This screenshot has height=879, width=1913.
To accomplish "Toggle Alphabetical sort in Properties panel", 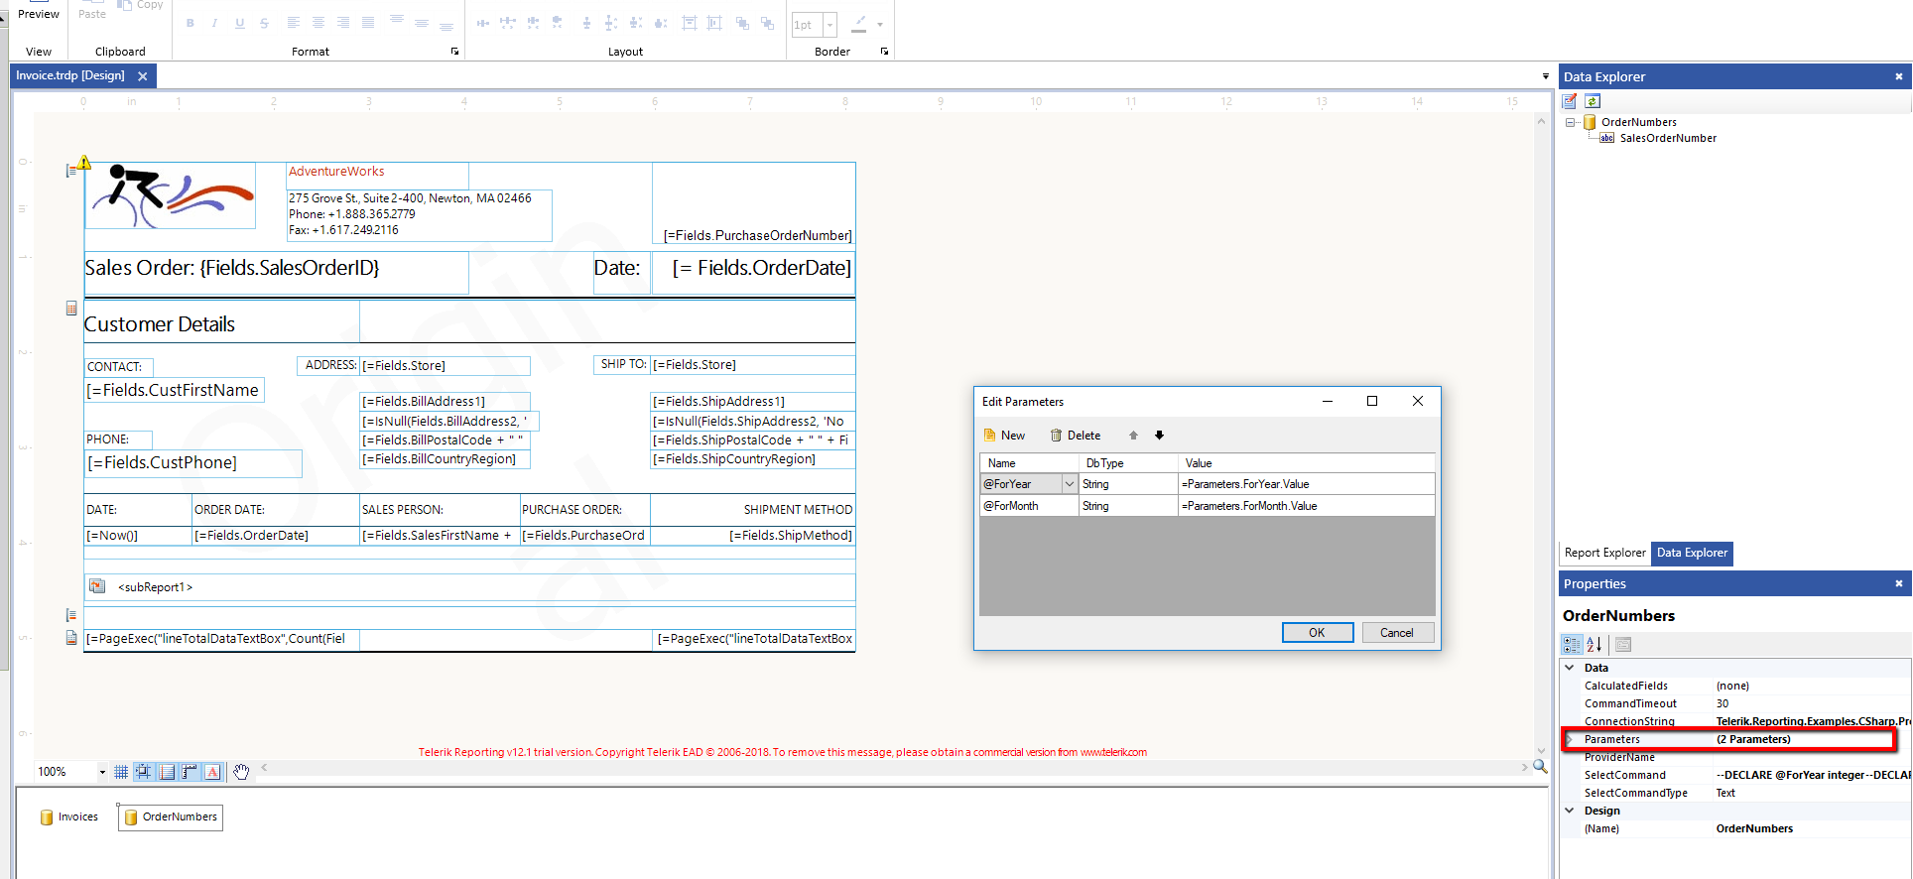I will (1594, 645).
